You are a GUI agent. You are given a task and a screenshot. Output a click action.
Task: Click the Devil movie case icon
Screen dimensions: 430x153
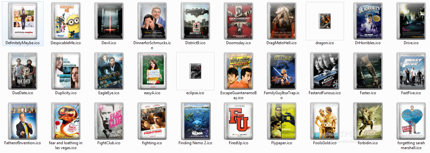109,20
